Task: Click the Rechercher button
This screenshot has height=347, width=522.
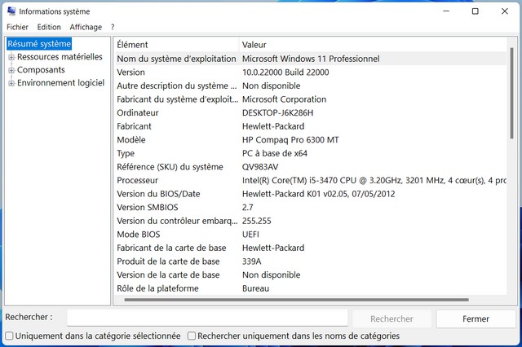Action: pyautogui.click(x=391, y=318)
